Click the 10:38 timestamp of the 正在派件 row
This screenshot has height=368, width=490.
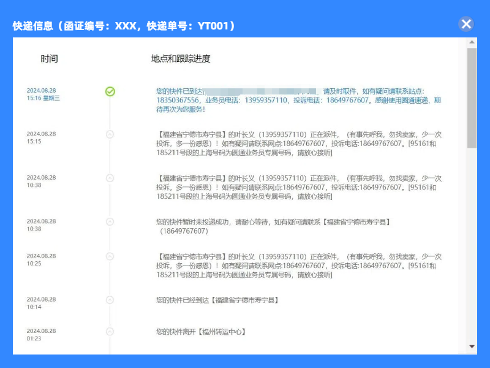[x=41, y=181]
